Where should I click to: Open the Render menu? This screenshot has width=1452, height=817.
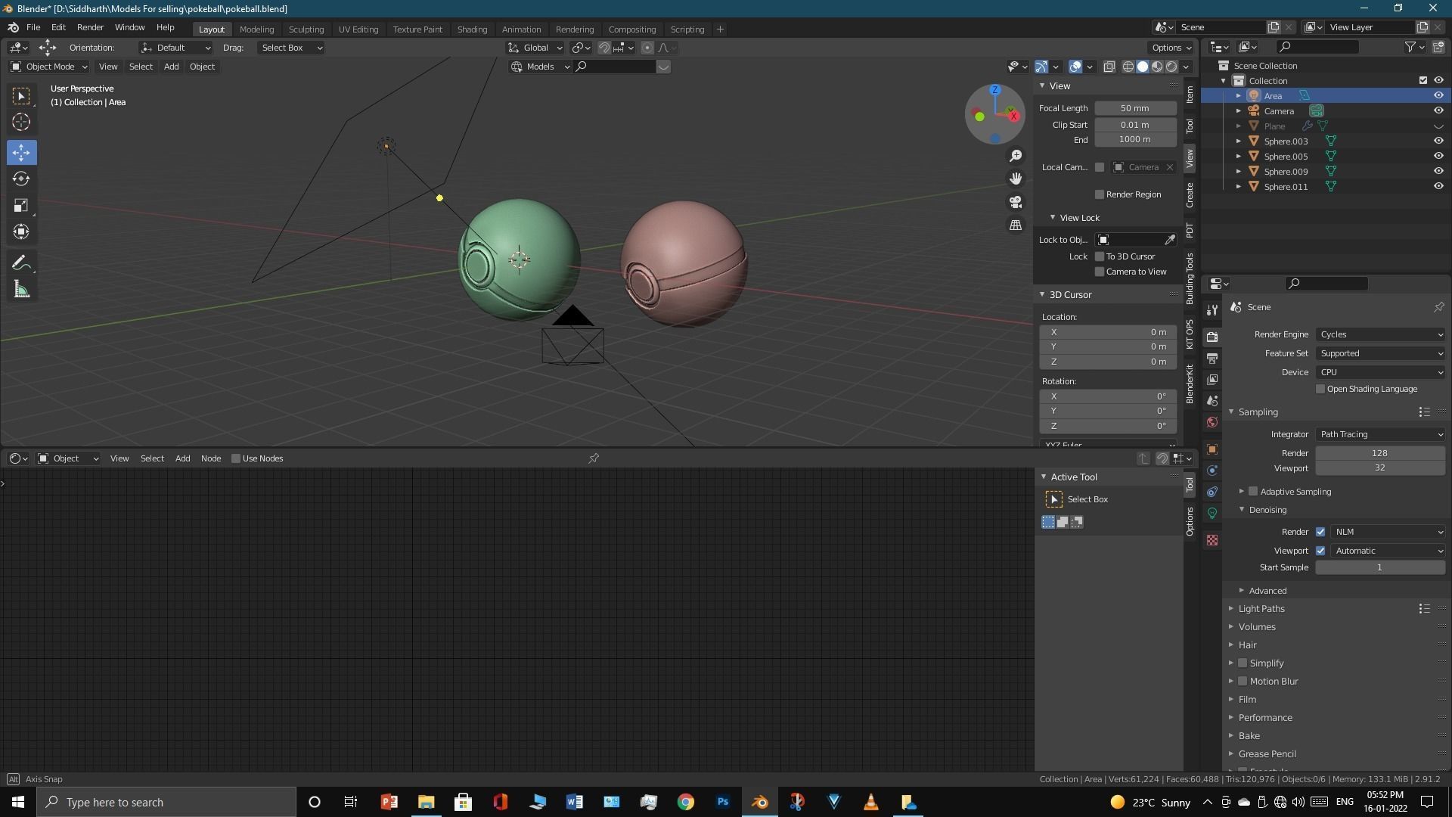(x=90, y=27)
